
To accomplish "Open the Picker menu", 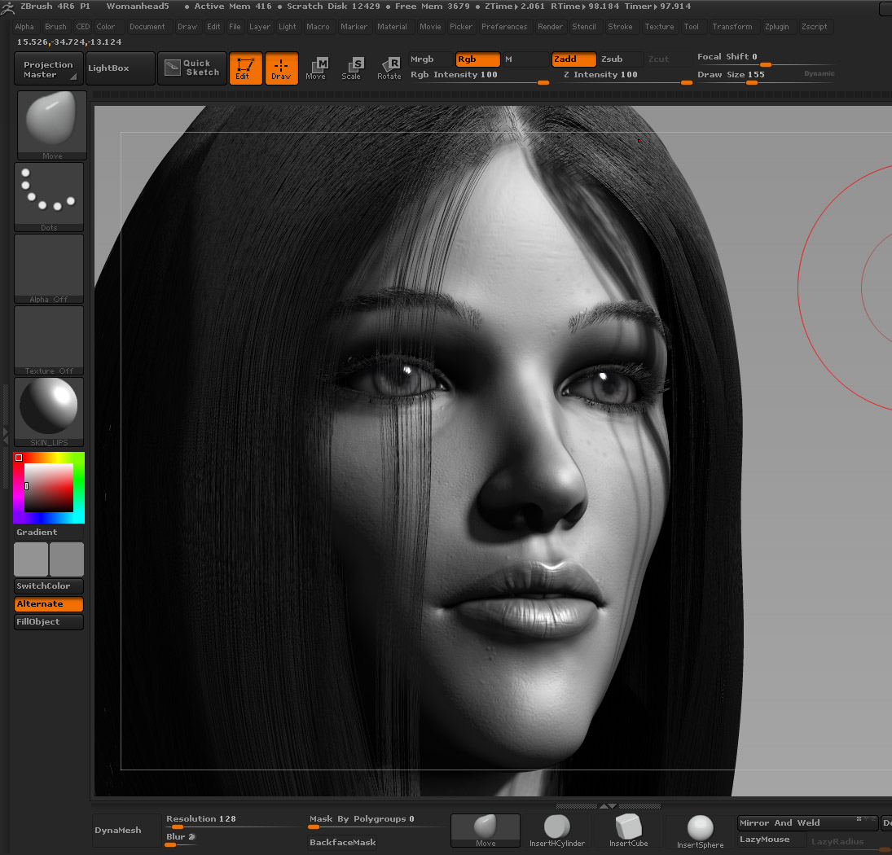I will [x=461, y=27].
